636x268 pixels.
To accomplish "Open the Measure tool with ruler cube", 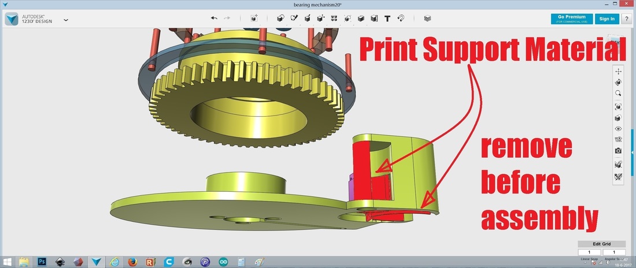I will click(x=374, y=18).
